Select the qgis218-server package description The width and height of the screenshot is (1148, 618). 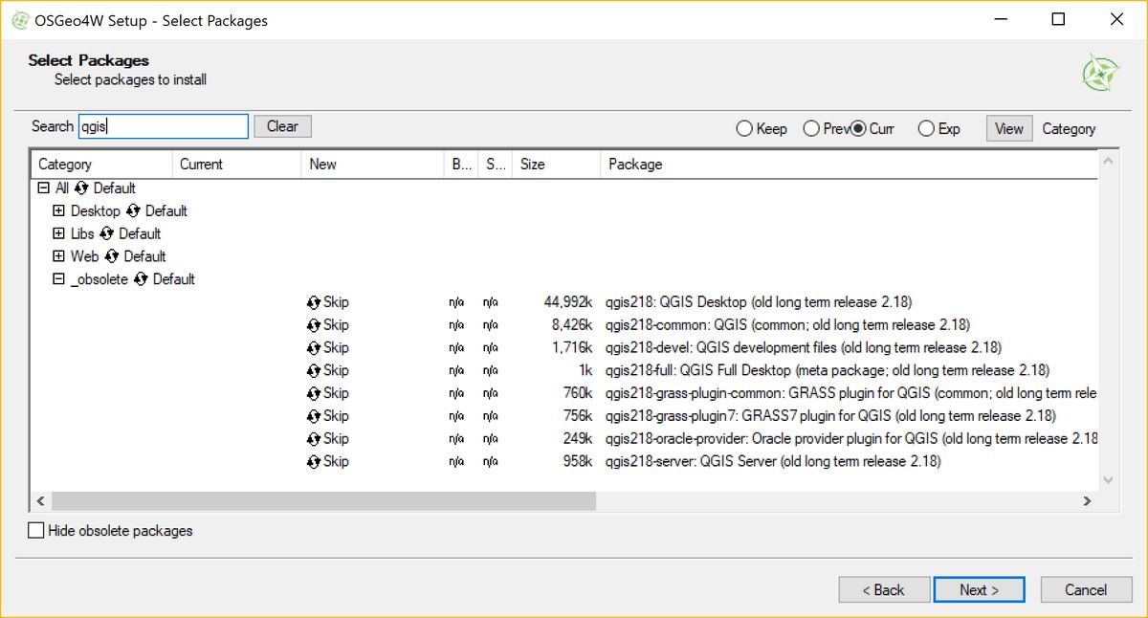tap(773, 462)
